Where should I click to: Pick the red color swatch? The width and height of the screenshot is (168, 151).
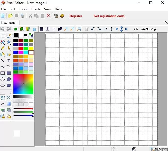21,49
